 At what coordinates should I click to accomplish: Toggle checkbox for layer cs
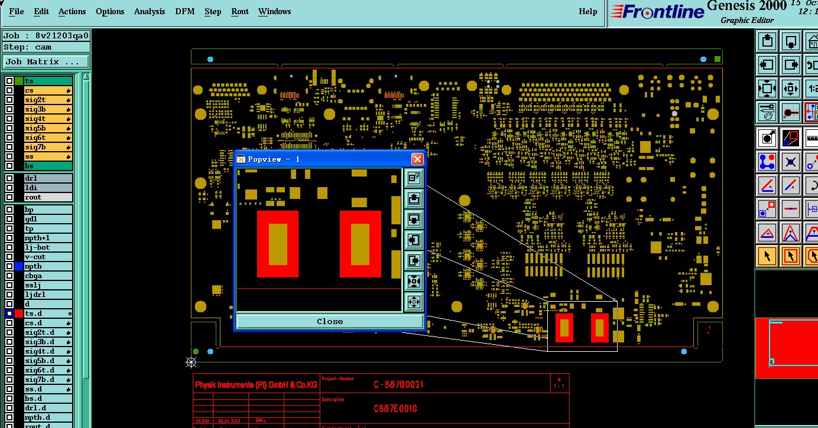coord(9,90)
